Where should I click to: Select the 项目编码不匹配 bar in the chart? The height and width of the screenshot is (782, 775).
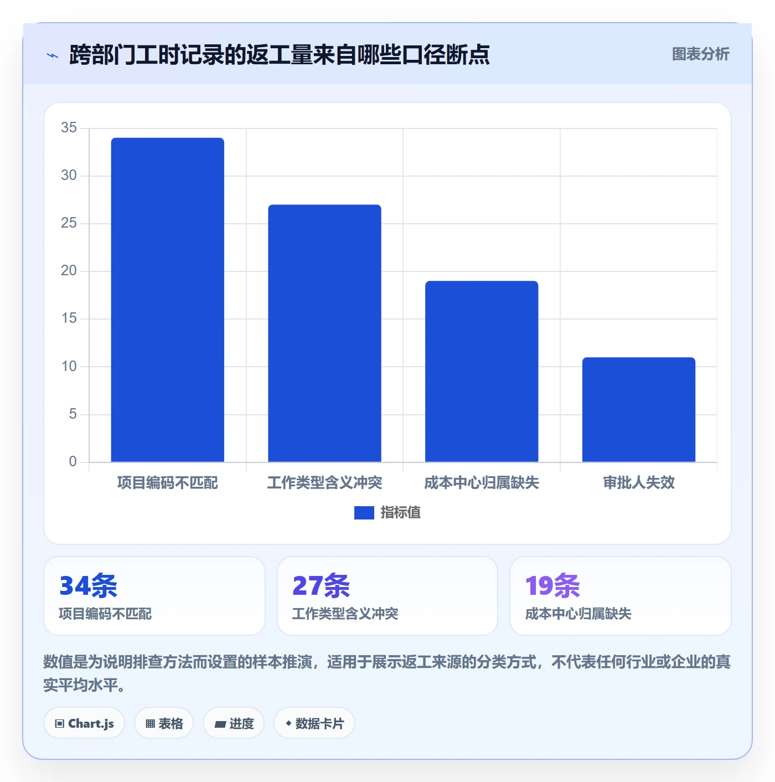point(168,300)
